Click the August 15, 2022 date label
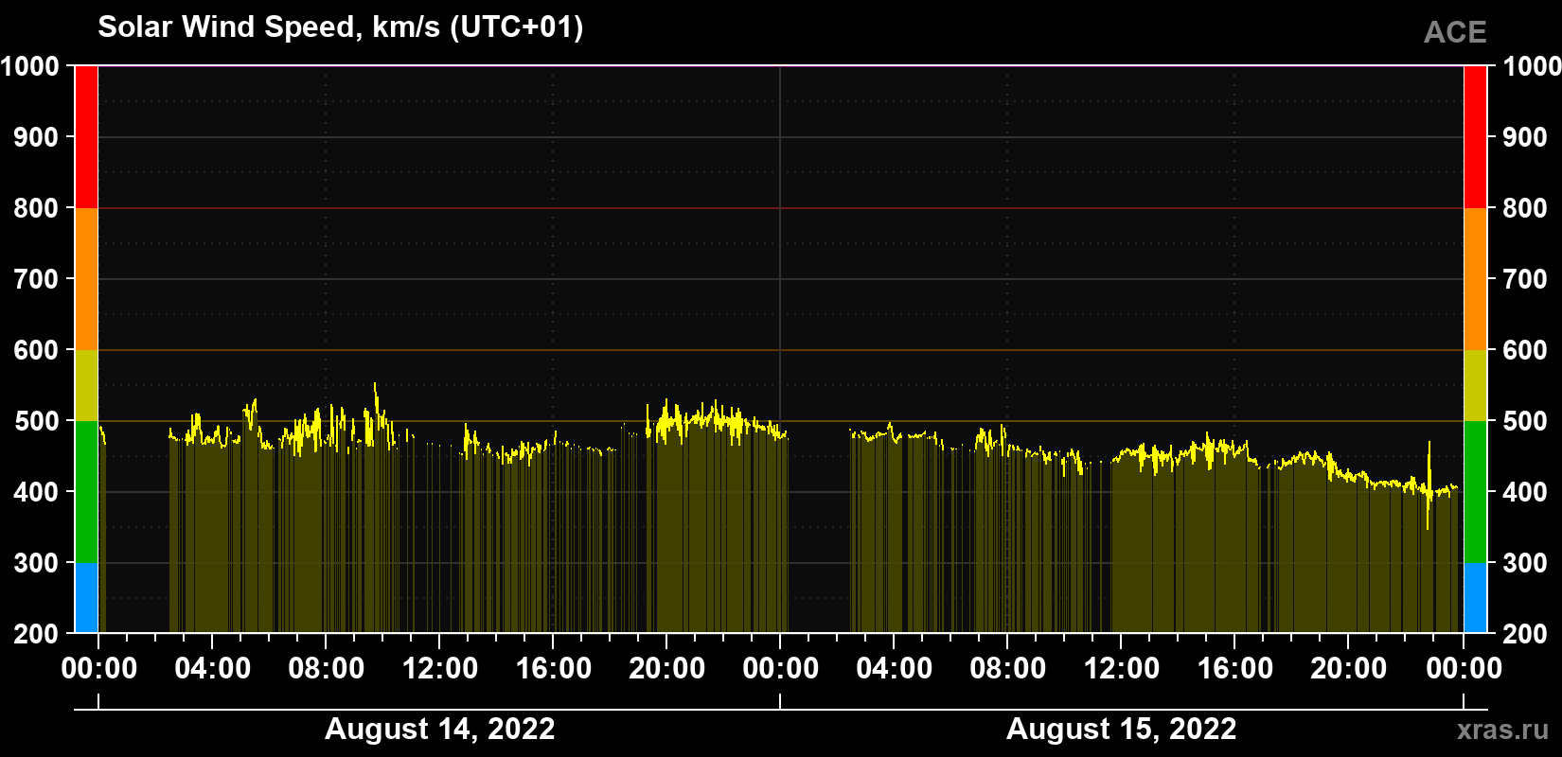 tap(1121, 729)
